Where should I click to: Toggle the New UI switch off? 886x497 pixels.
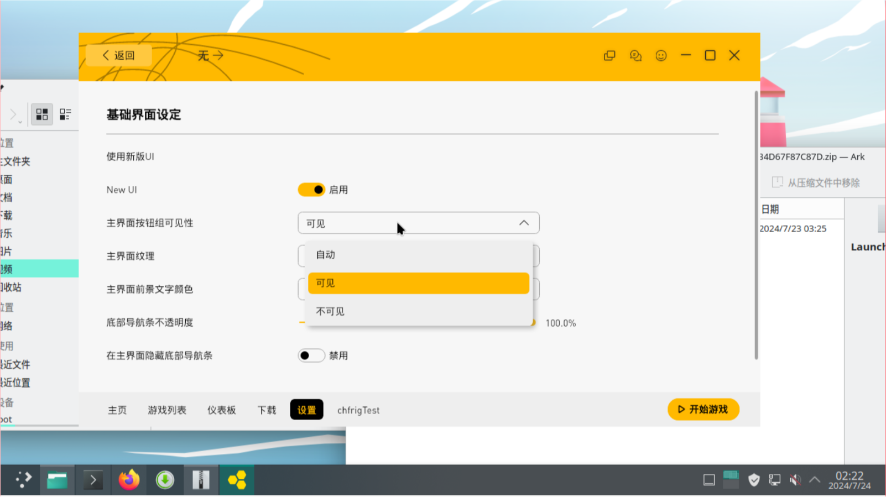click(x=311, y=190)
